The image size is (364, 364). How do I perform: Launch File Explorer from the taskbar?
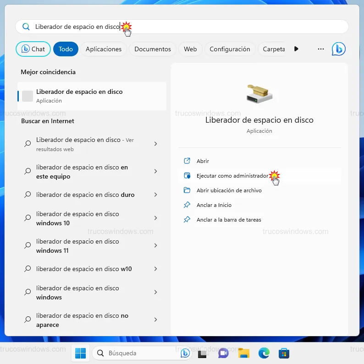(x=243, y=353)
